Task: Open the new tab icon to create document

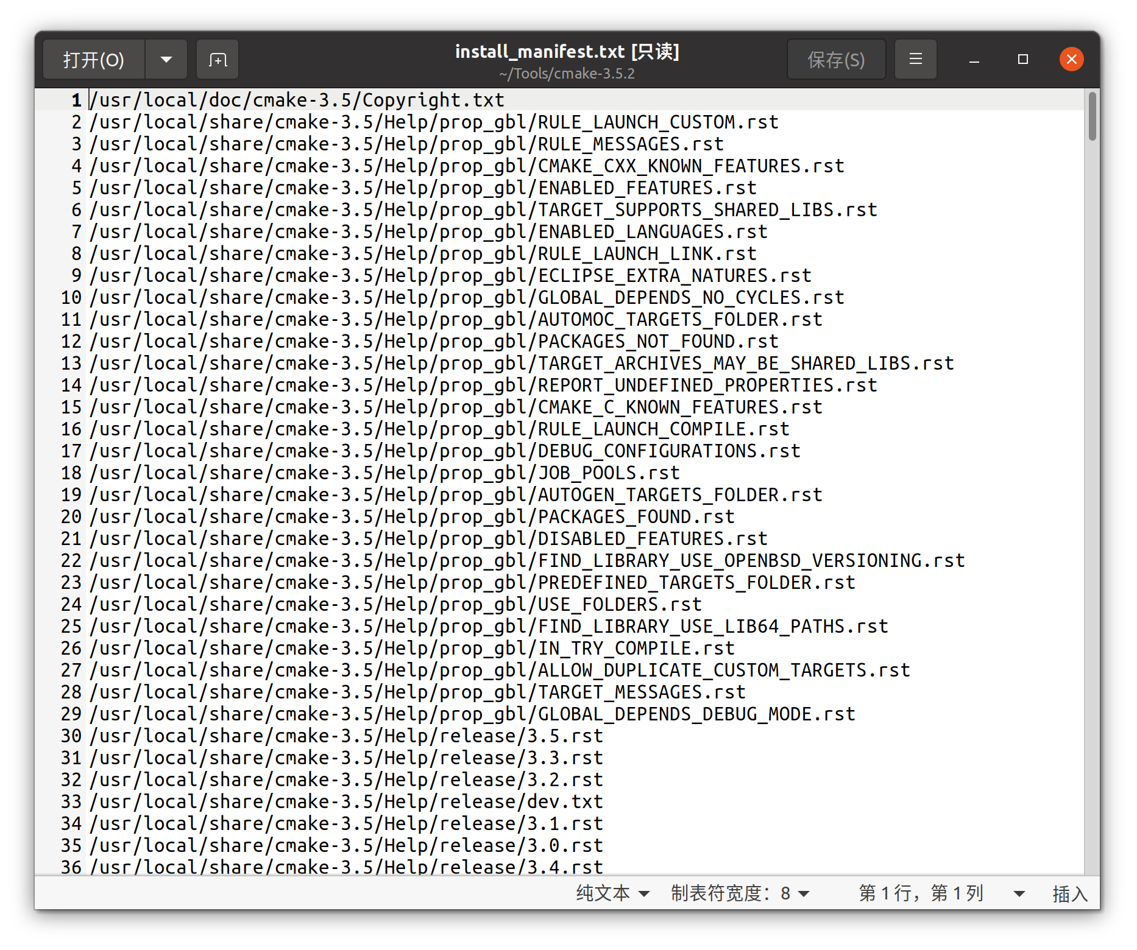Action: coord(217,59)
